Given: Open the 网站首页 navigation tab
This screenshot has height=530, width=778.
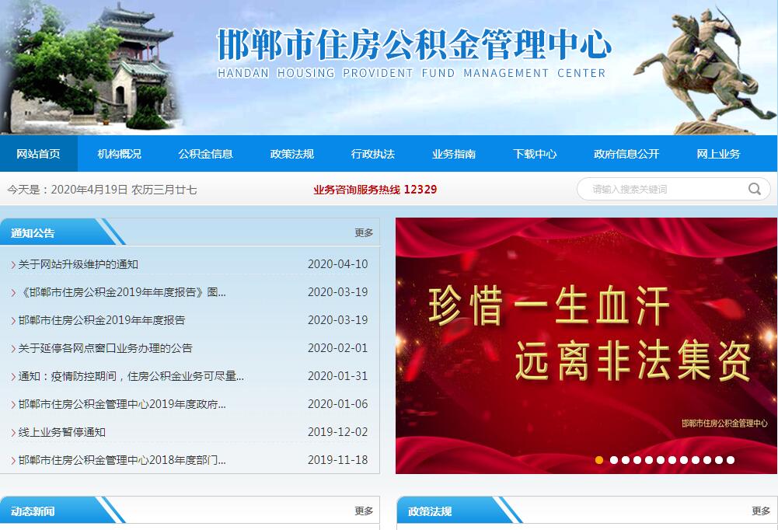Looking at the screenshot, I should tap(38, 154).
